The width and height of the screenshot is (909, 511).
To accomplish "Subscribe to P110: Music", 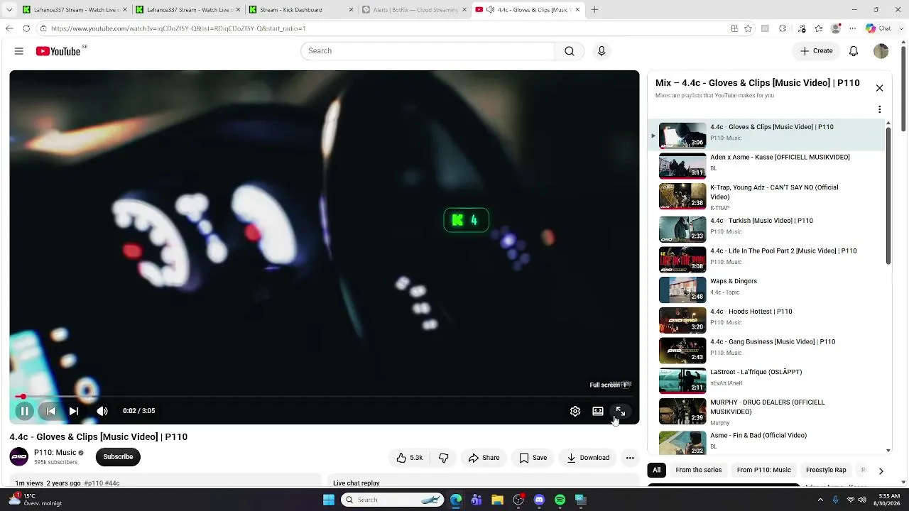I will 118,457.
